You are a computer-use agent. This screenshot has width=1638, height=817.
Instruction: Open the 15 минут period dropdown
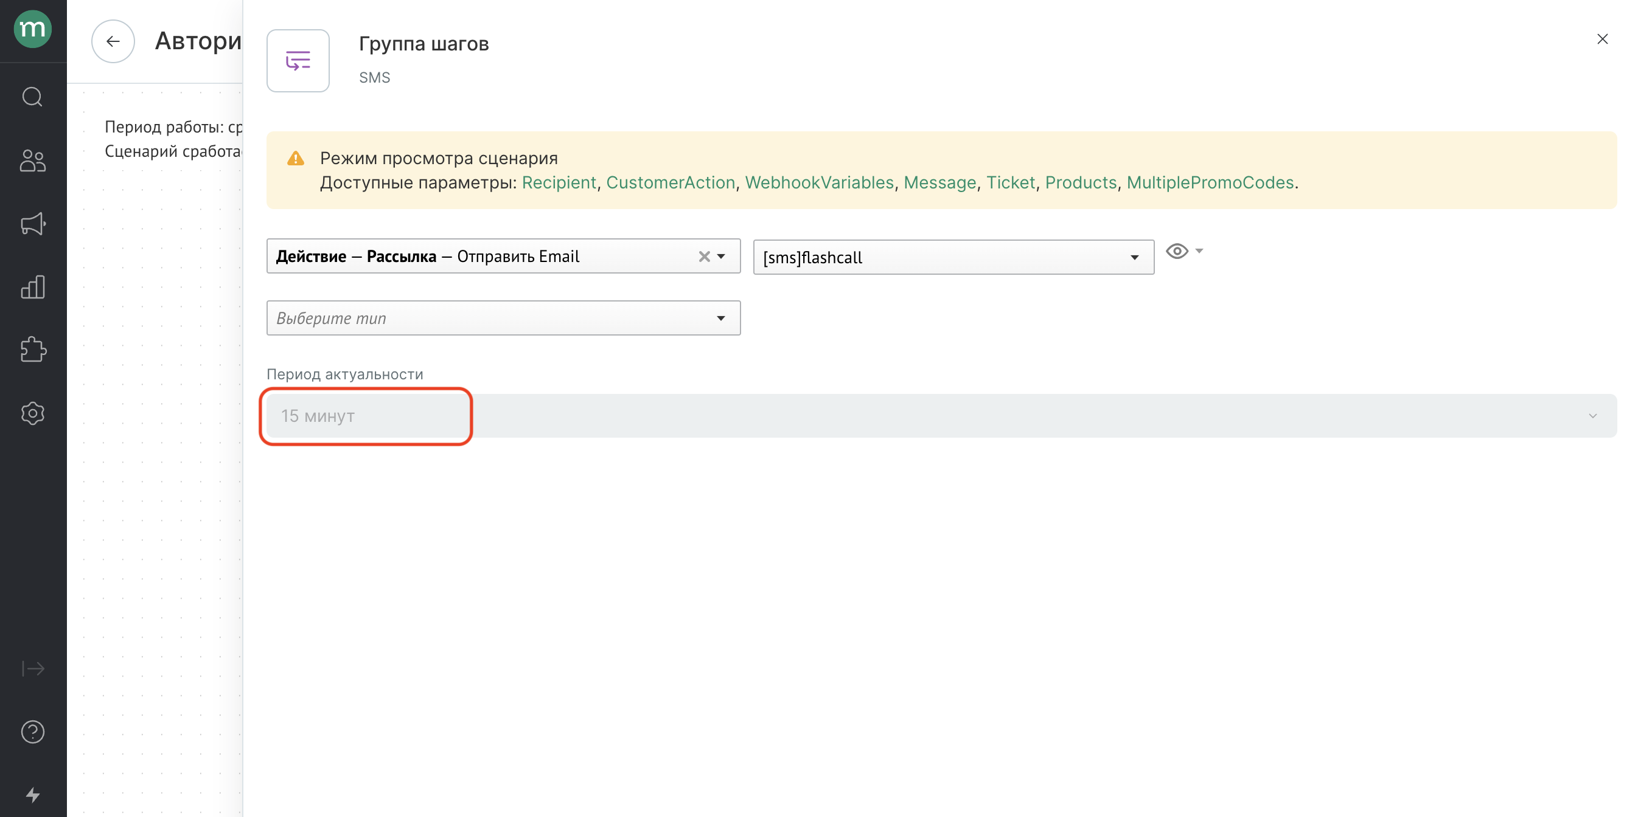941,416
